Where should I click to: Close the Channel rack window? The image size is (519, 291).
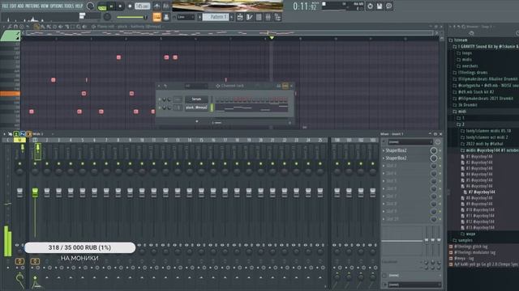point(291,86)
